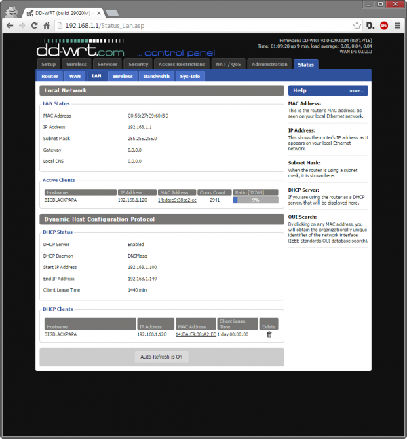407x439 pixels.
Task: Look up router MAC address C0:56:27:C9:60:BD
Action: 148,116
